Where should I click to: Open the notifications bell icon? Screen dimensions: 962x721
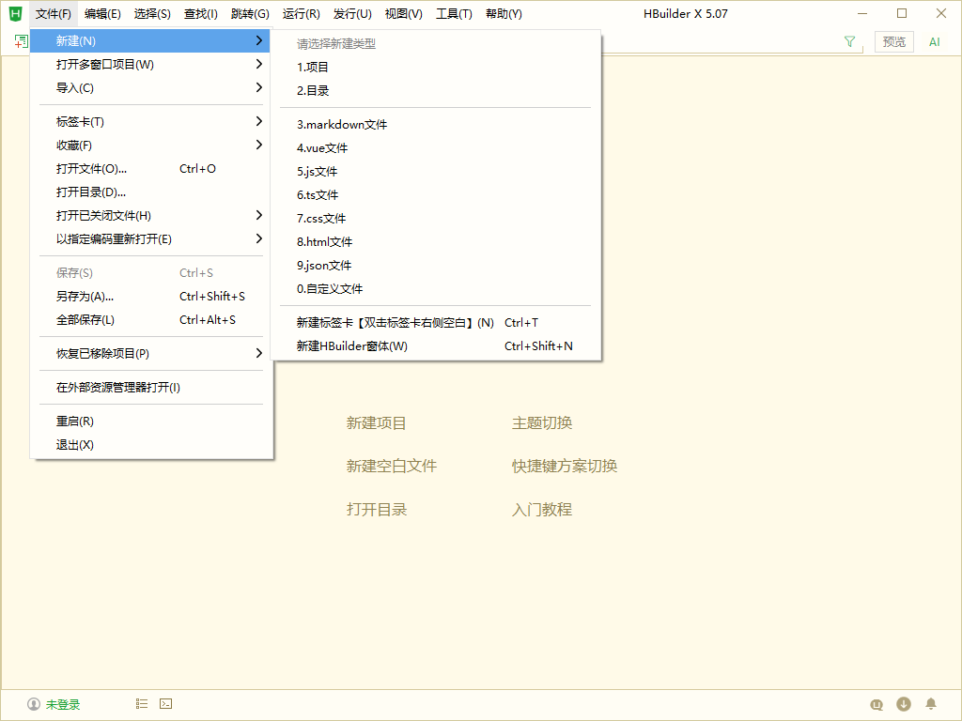click(x=931, y=704)
